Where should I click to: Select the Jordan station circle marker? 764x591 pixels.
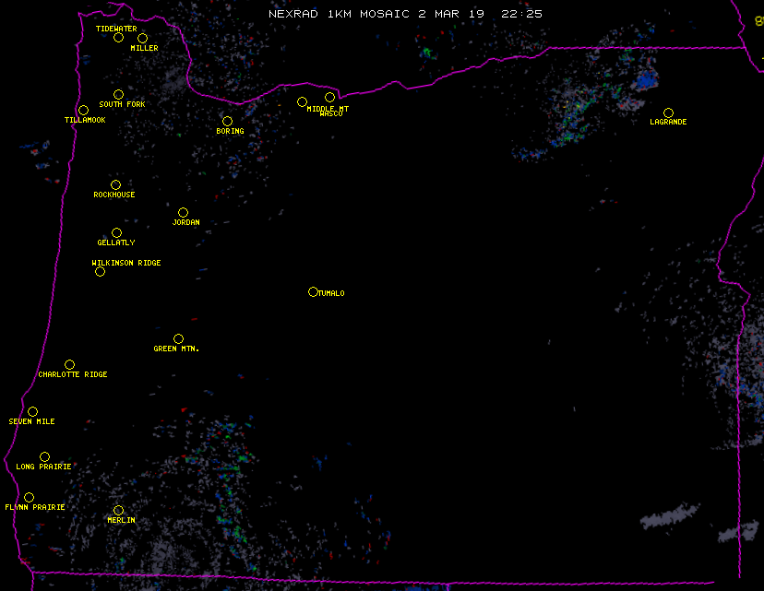click(183, 213)
